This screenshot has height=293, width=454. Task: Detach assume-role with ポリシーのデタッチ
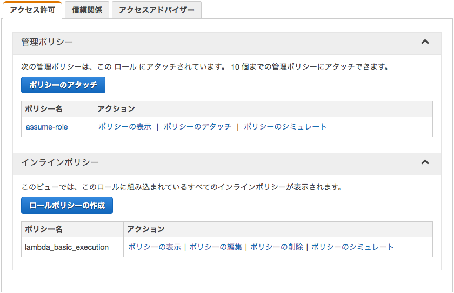click(x=197, y=127)
